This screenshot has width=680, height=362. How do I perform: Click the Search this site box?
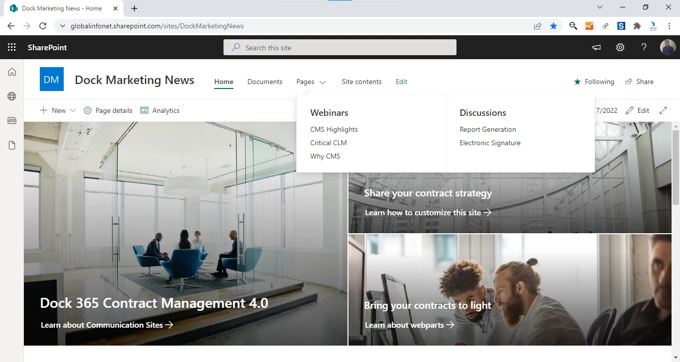coord(340,47)
